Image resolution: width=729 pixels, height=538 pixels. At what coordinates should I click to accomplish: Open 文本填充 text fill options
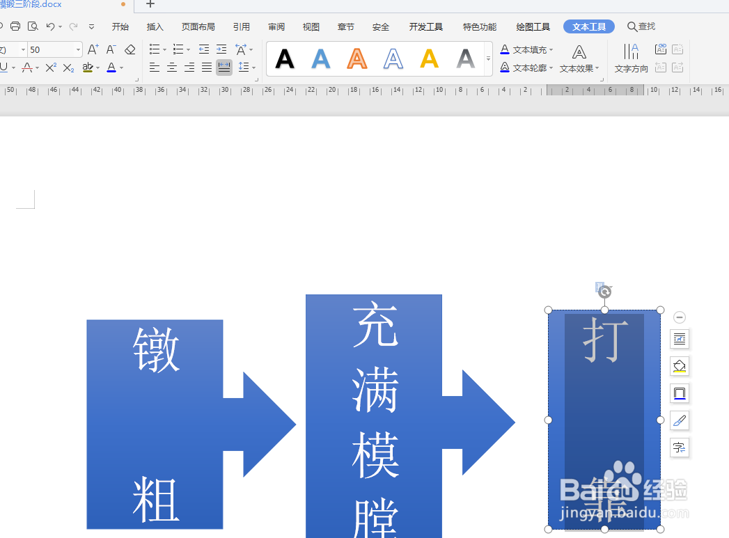(x=527, y=49)
